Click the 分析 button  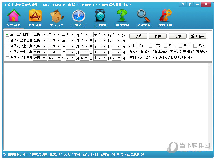pyautogui.click(x=138, y=36)
